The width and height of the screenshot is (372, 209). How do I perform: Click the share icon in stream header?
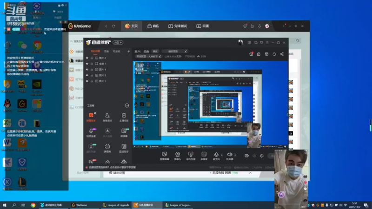(282, 54)
